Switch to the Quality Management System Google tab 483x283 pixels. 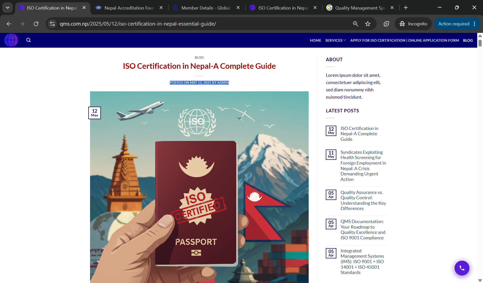360,8
